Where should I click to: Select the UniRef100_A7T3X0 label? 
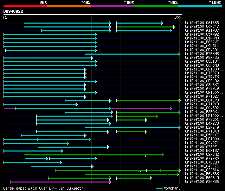coord(202,131)
